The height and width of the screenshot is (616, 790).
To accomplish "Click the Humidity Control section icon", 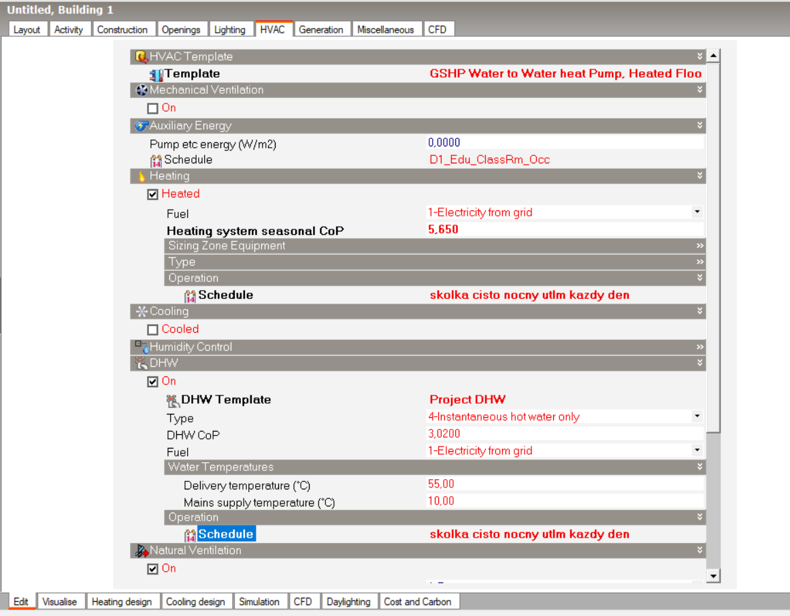I will click(x=142, y=347).
